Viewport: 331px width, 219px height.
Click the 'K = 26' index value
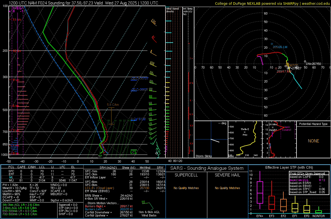point(33,185)
